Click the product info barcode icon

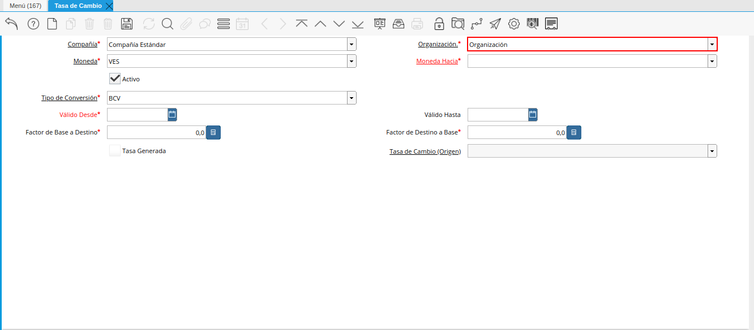pos(533,24)
